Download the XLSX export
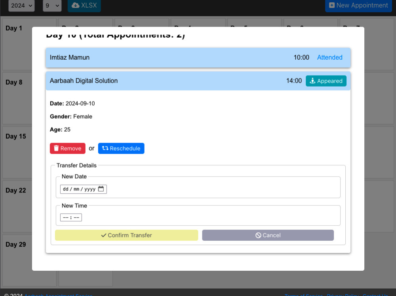This screenshot has width=396, height=296. pos(84,6)
